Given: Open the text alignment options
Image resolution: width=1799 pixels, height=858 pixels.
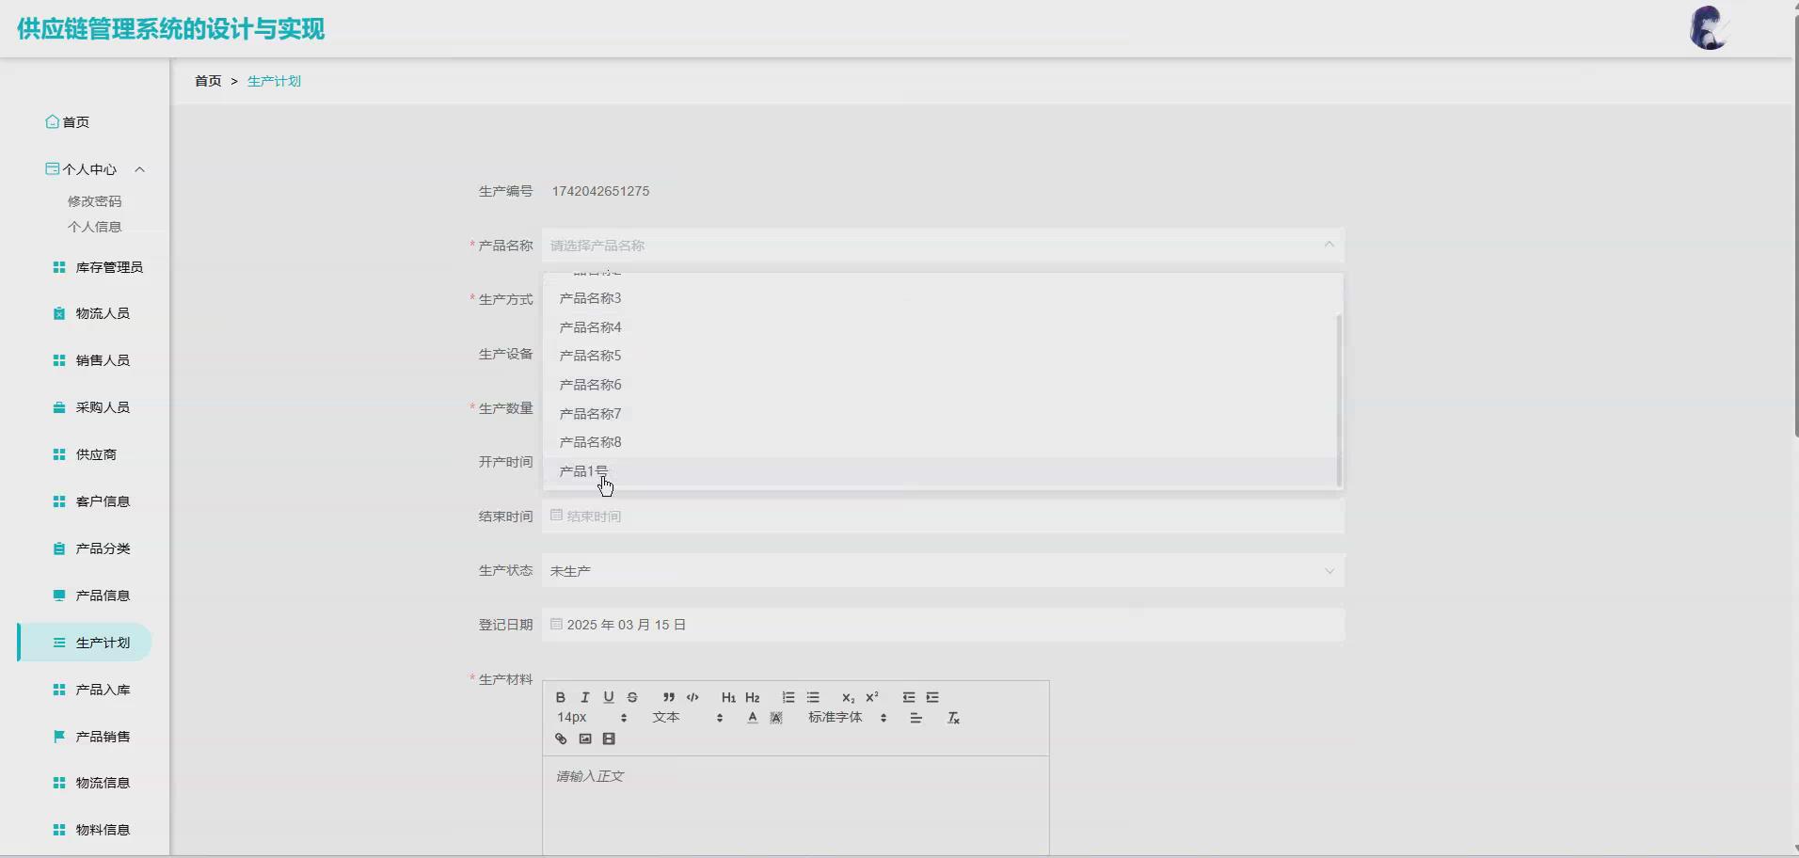Looking at the screenshot, I should [x=915, y=718].
